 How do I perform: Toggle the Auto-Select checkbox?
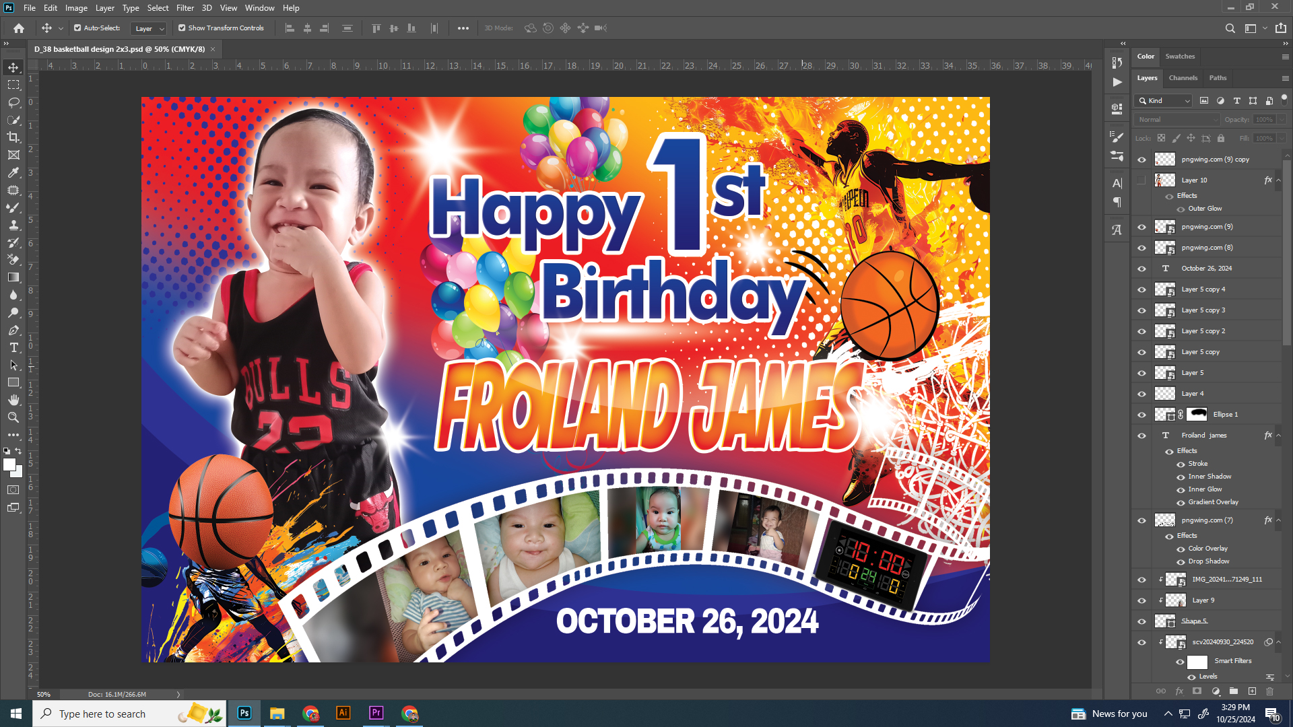pyautogui.click(x=77, y=28)
